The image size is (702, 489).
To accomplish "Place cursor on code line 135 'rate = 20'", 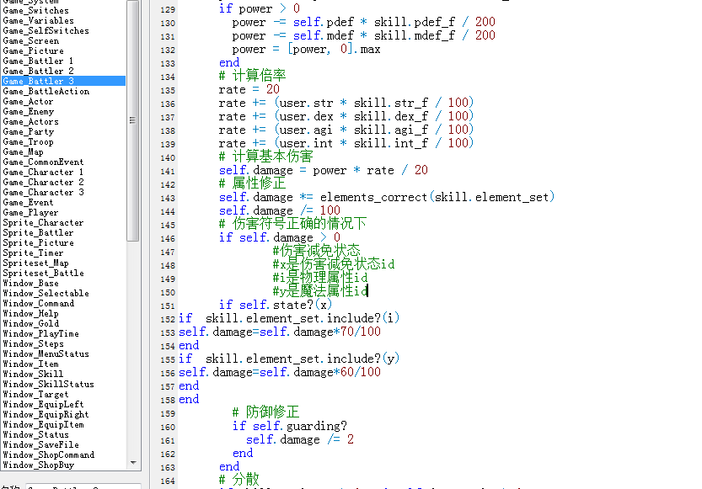I will [249, 89].
